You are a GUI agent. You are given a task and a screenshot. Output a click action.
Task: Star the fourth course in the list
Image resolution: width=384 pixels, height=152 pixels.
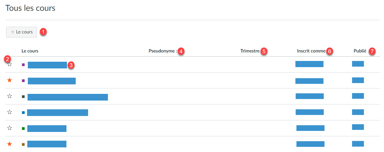click(x=10, y=112)
